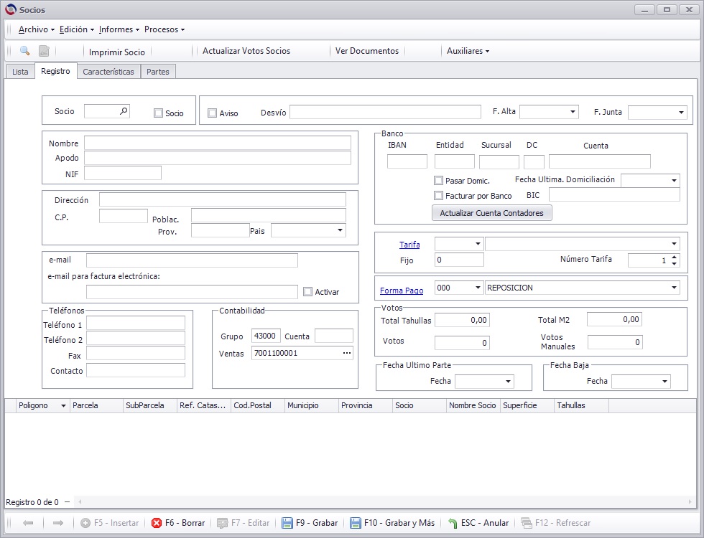Screen dimensions: 704x538
Task: Click the magnifying glass search toolbar icon
Action: point(24,51)
